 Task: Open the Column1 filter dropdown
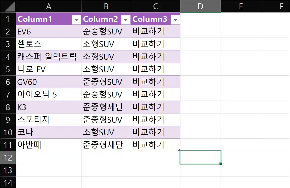[76, 20]
